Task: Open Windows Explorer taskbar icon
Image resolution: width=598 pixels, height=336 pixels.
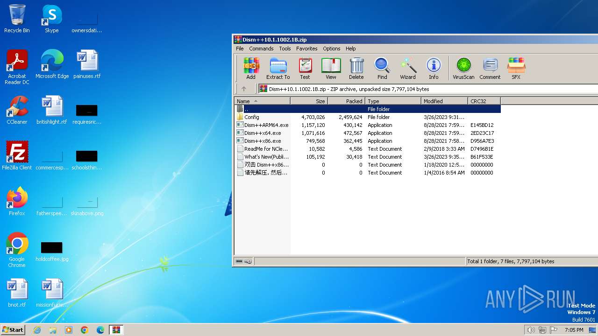Action: pos(53,330)
